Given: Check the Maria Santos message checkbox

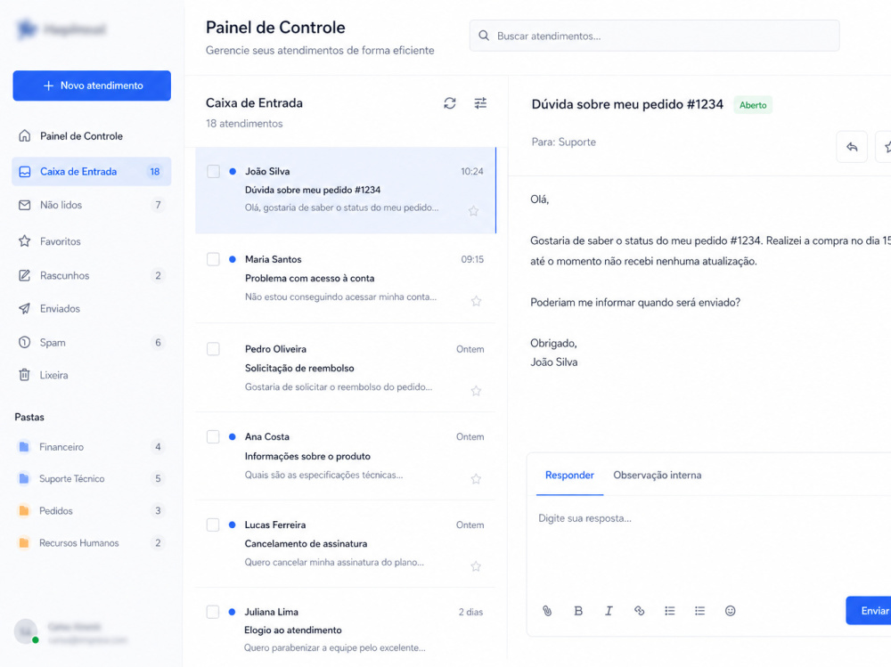Looking at the screenshot, I should tap(213, 260).
